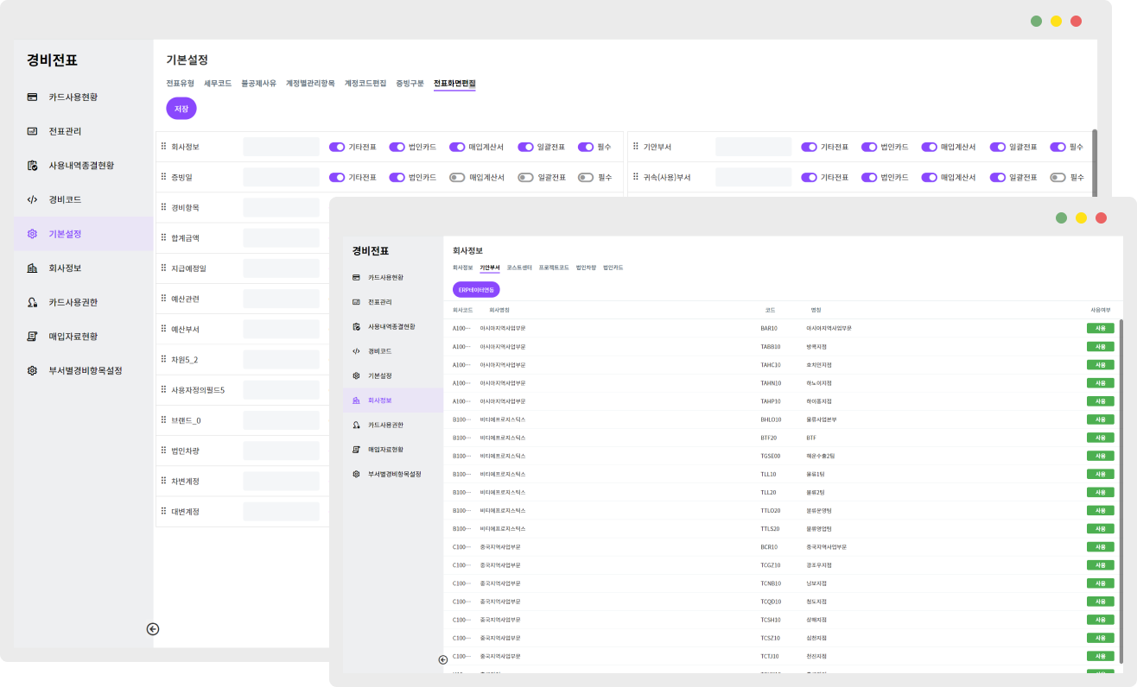Click 사용 button in BTF20 row
This screenshot has height=687, width=1137.
point(1100,438)
